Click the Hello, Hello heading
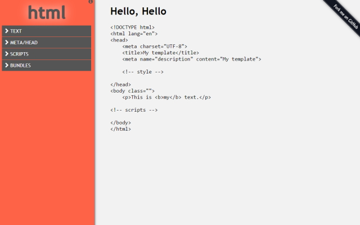This screenshot has width=360, height=225. click(x=138, y=11)
